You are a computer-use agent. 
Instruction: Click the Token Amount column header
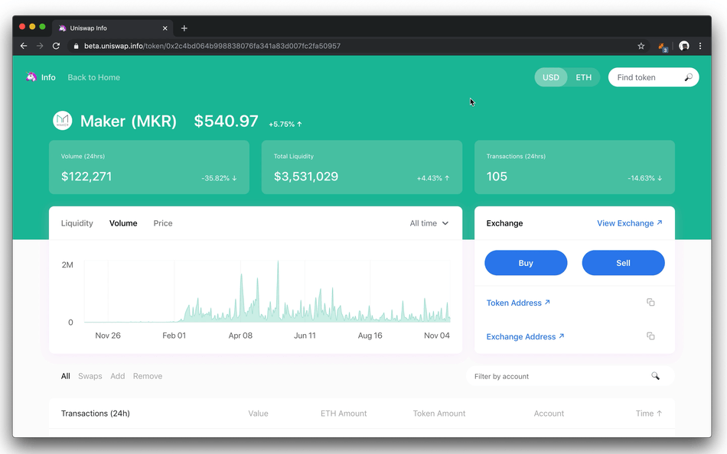[439, 413]
